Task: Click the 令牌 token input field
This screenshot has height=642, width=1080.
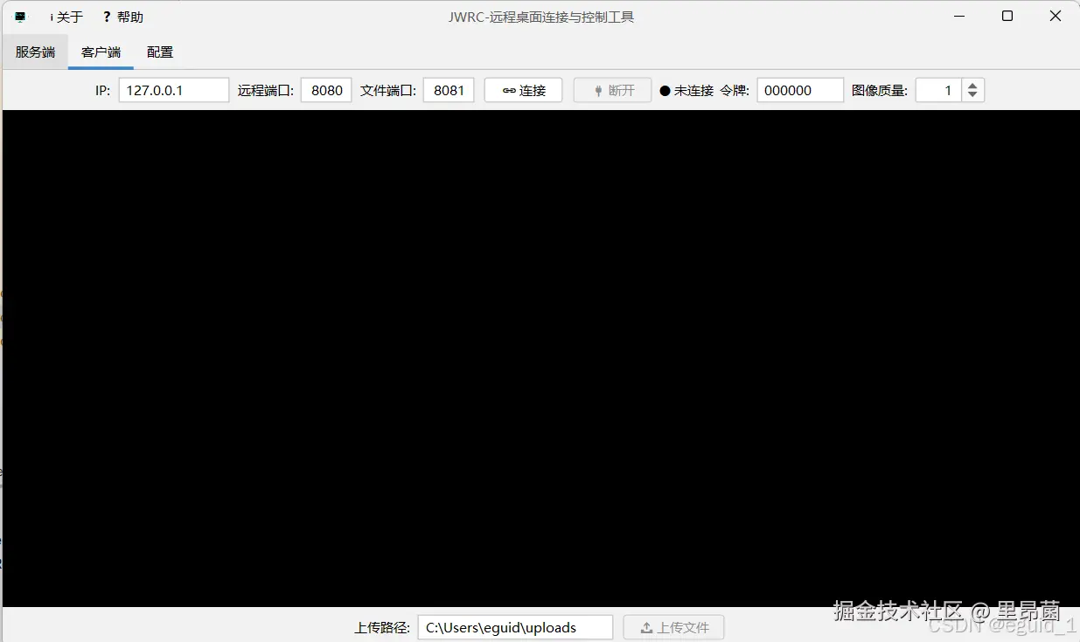Action: coord(799,89)
